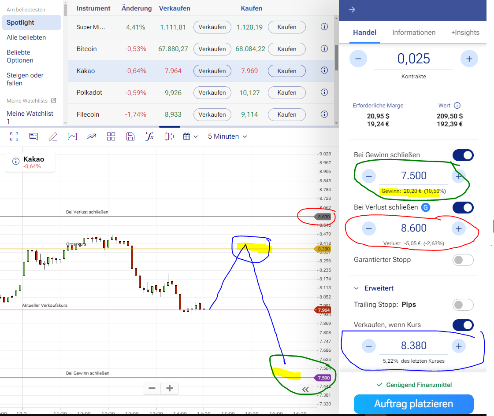Image resolution: width=494 pixels, height=416 pixels.
Task: Switch to the Informationen tab
Action: [414, 32]
